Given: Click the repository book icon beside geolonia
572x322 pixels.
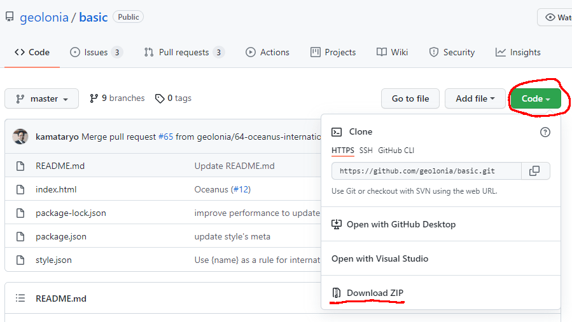Looking at the screenshot, I should point(10,17).
